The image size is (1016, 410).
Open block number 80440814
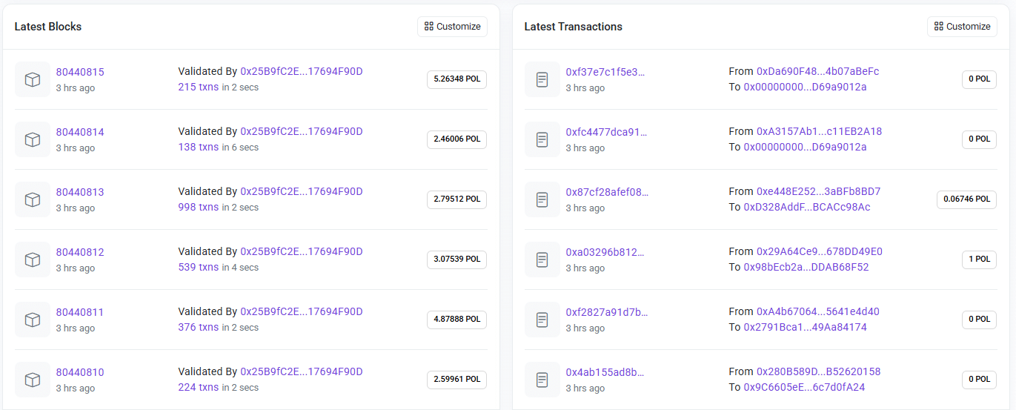pyautogui.click(x=80, y=132)
